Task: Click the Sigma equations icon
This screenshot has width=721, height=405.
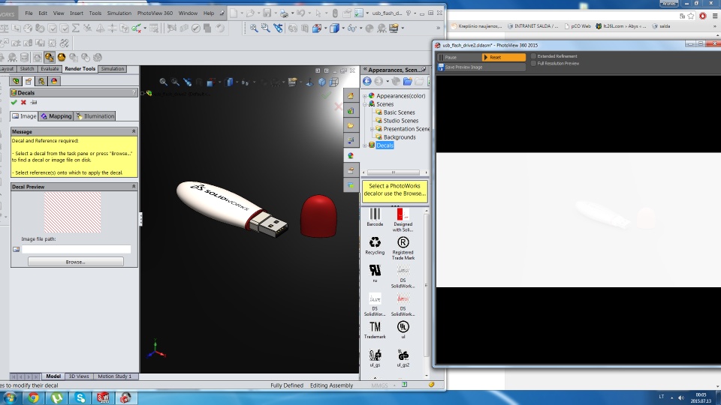Action: pyautogui.click(x=76, y=28)
